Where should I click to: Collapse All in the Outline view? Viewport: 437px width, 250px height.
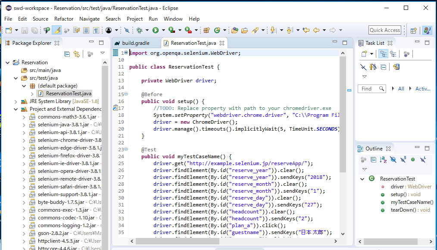click(374, 160)
